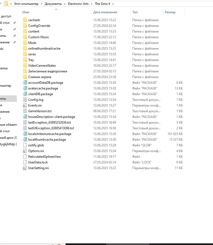The image size is (213, 245).
Task: Select the saves folder name
Action: pos(32,54)
